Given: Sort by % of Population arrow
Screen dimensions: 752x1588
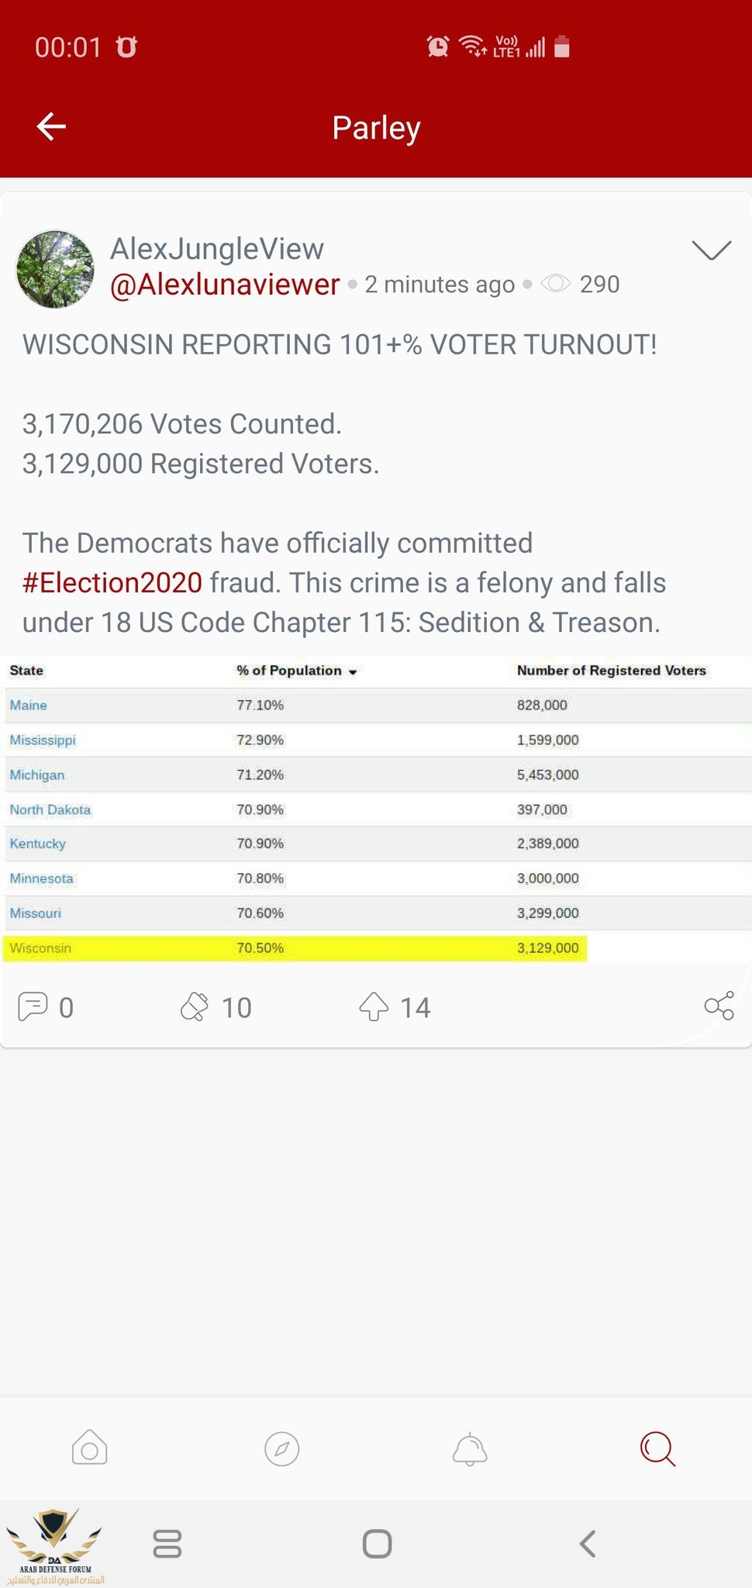Looking at the screenshot, I should [353, 671].
